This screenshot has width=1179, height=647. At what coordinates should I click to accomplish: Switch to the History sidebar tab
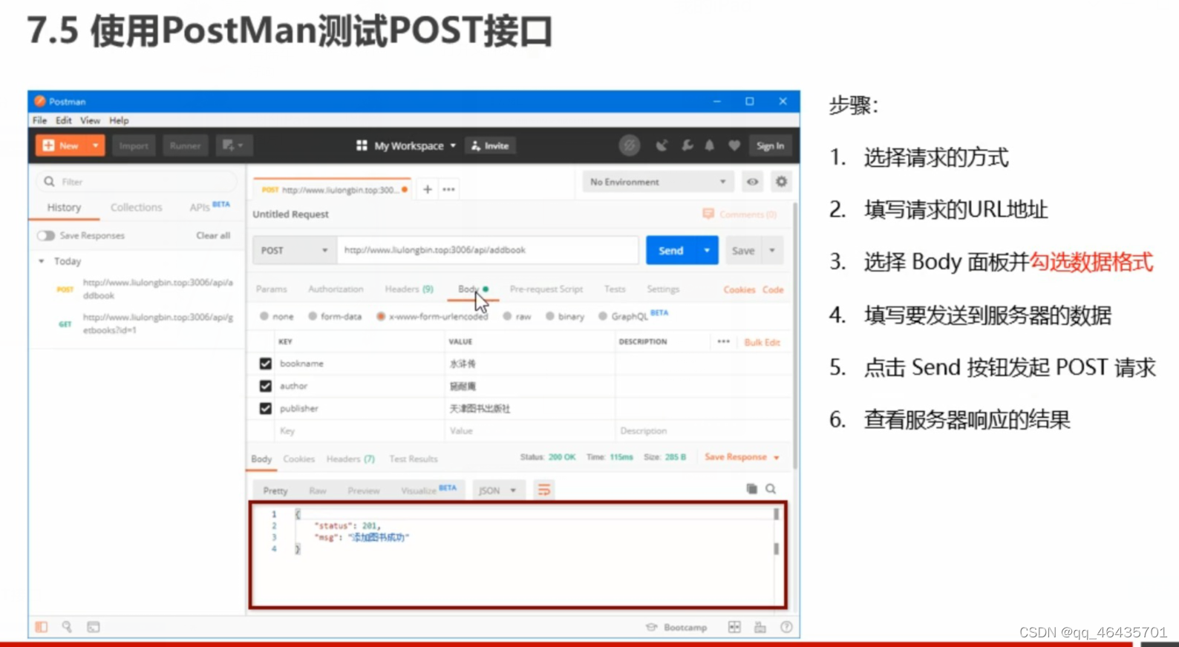[64, 207]
